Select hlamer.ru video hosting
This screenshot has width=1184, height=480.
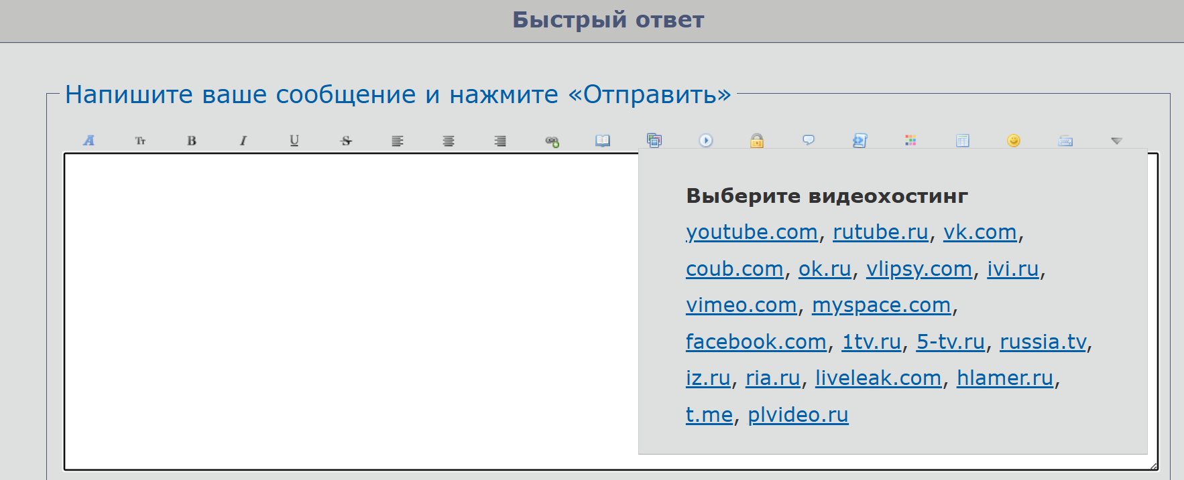pyautogui.click(x=1005, y=378)
